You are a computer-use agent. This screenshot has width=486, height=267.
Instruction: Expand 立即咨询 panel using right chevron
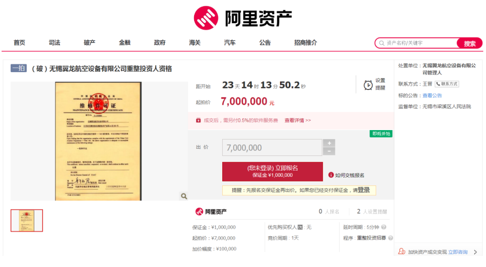pos(475,252)
